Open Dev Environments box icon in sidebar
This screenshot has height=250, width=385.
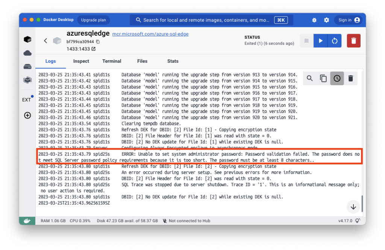click(x=27, y=80)
